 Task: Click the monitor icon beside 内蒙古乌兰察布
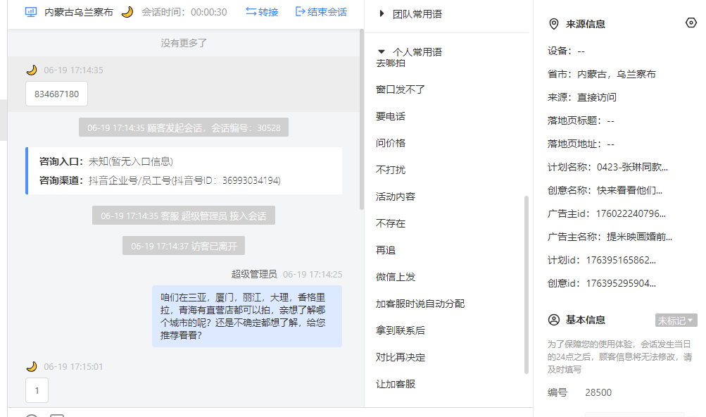30,12
